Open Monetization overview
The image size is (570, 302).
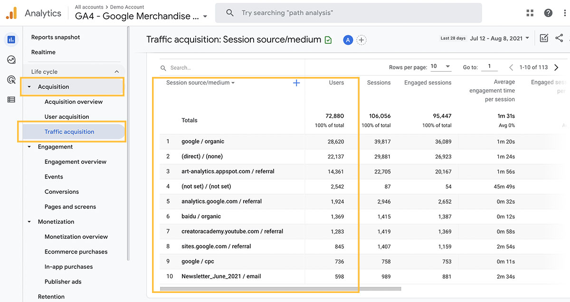(76, 237)
